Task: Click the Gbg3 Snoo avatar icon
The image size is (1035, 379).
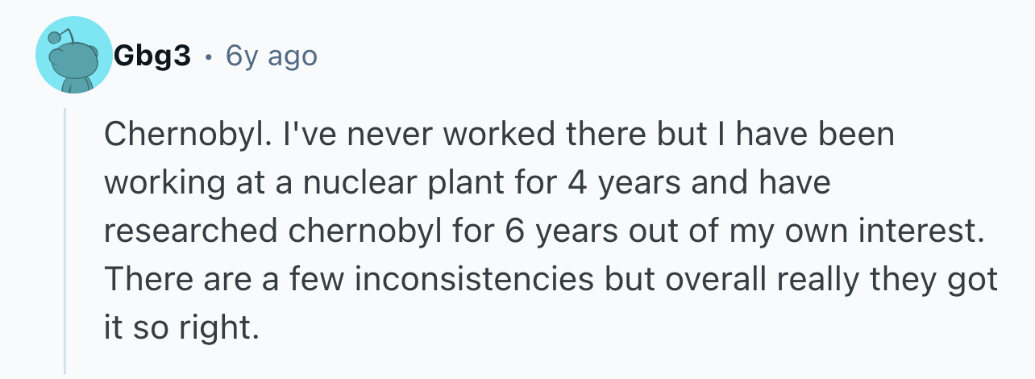Action: [73, 56]
